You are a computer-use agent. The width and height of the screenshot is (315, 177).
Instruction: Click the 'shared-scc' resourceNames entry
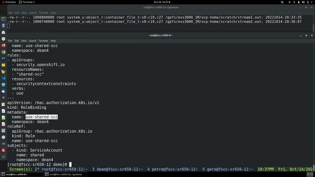click(x=30, y=74)
